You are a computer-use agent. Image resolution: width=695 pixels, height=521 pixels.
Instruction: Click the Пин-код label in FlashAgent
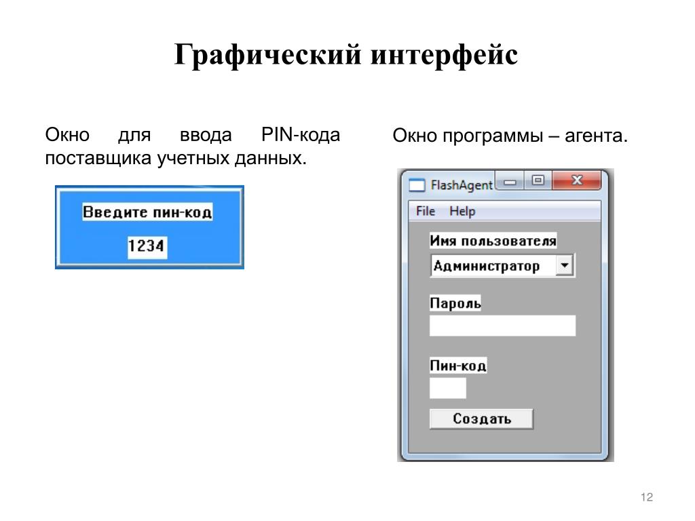pos(458,366)
